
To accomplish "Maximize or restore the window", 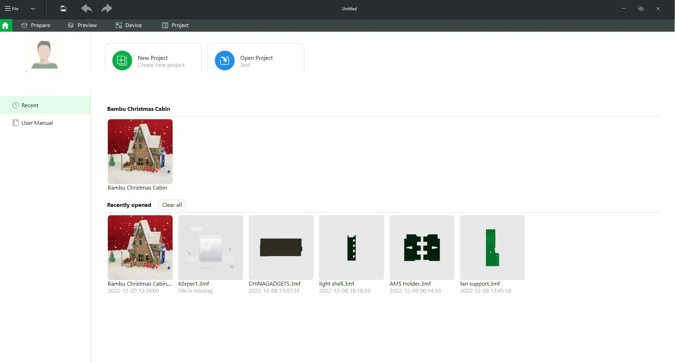I will [x=641, y=8].
